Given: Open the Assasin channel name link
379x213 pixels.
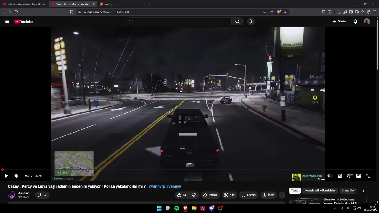Looking at the screenshot, I should click(24, 193).
